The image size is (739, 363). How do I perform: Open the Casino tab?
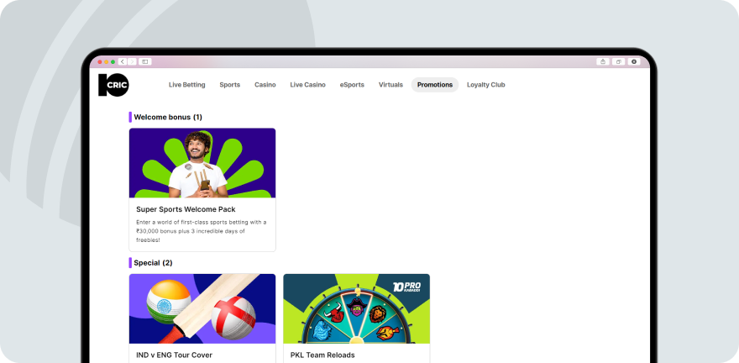click(265, 85)
